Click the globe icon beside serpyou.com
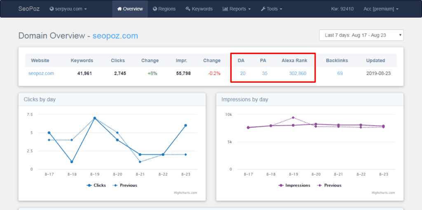Screen dimensions: 422x210 (x=52, y=9)
